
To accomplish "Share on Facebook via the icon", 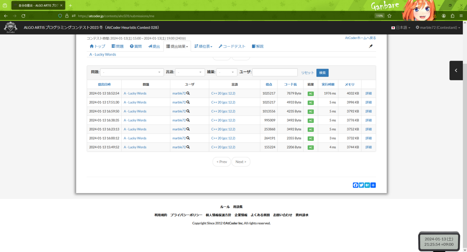I will click(355, 185).
